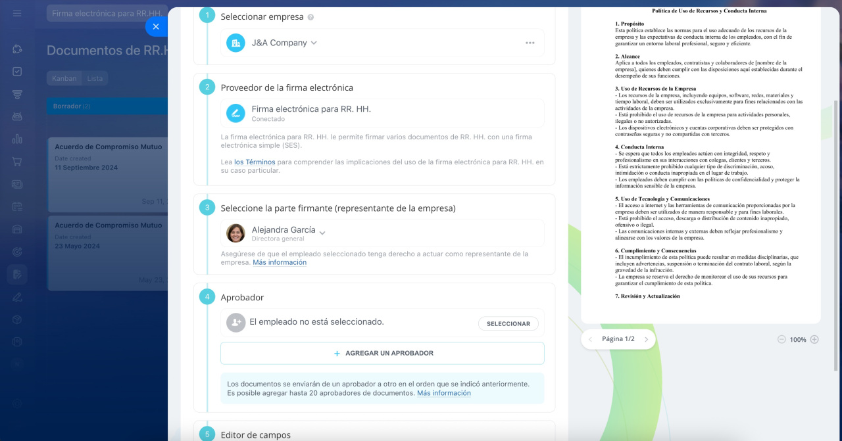Click the 'Editor de campos' step heading
The image size is (842, 441).
[256, 434]
